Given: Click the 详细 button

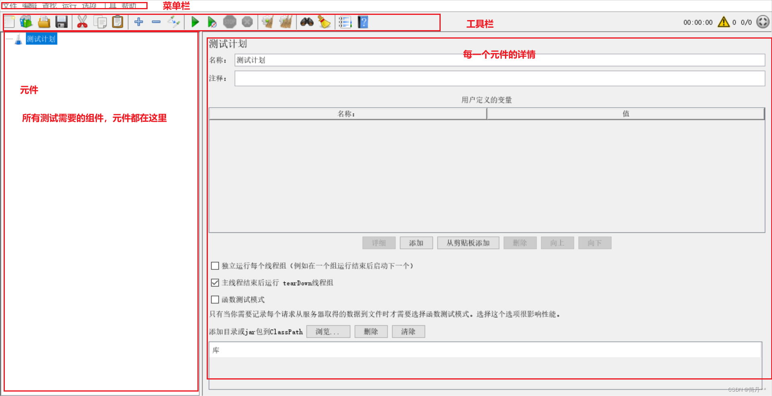Looking at the screenshot, I should (379, 243).
